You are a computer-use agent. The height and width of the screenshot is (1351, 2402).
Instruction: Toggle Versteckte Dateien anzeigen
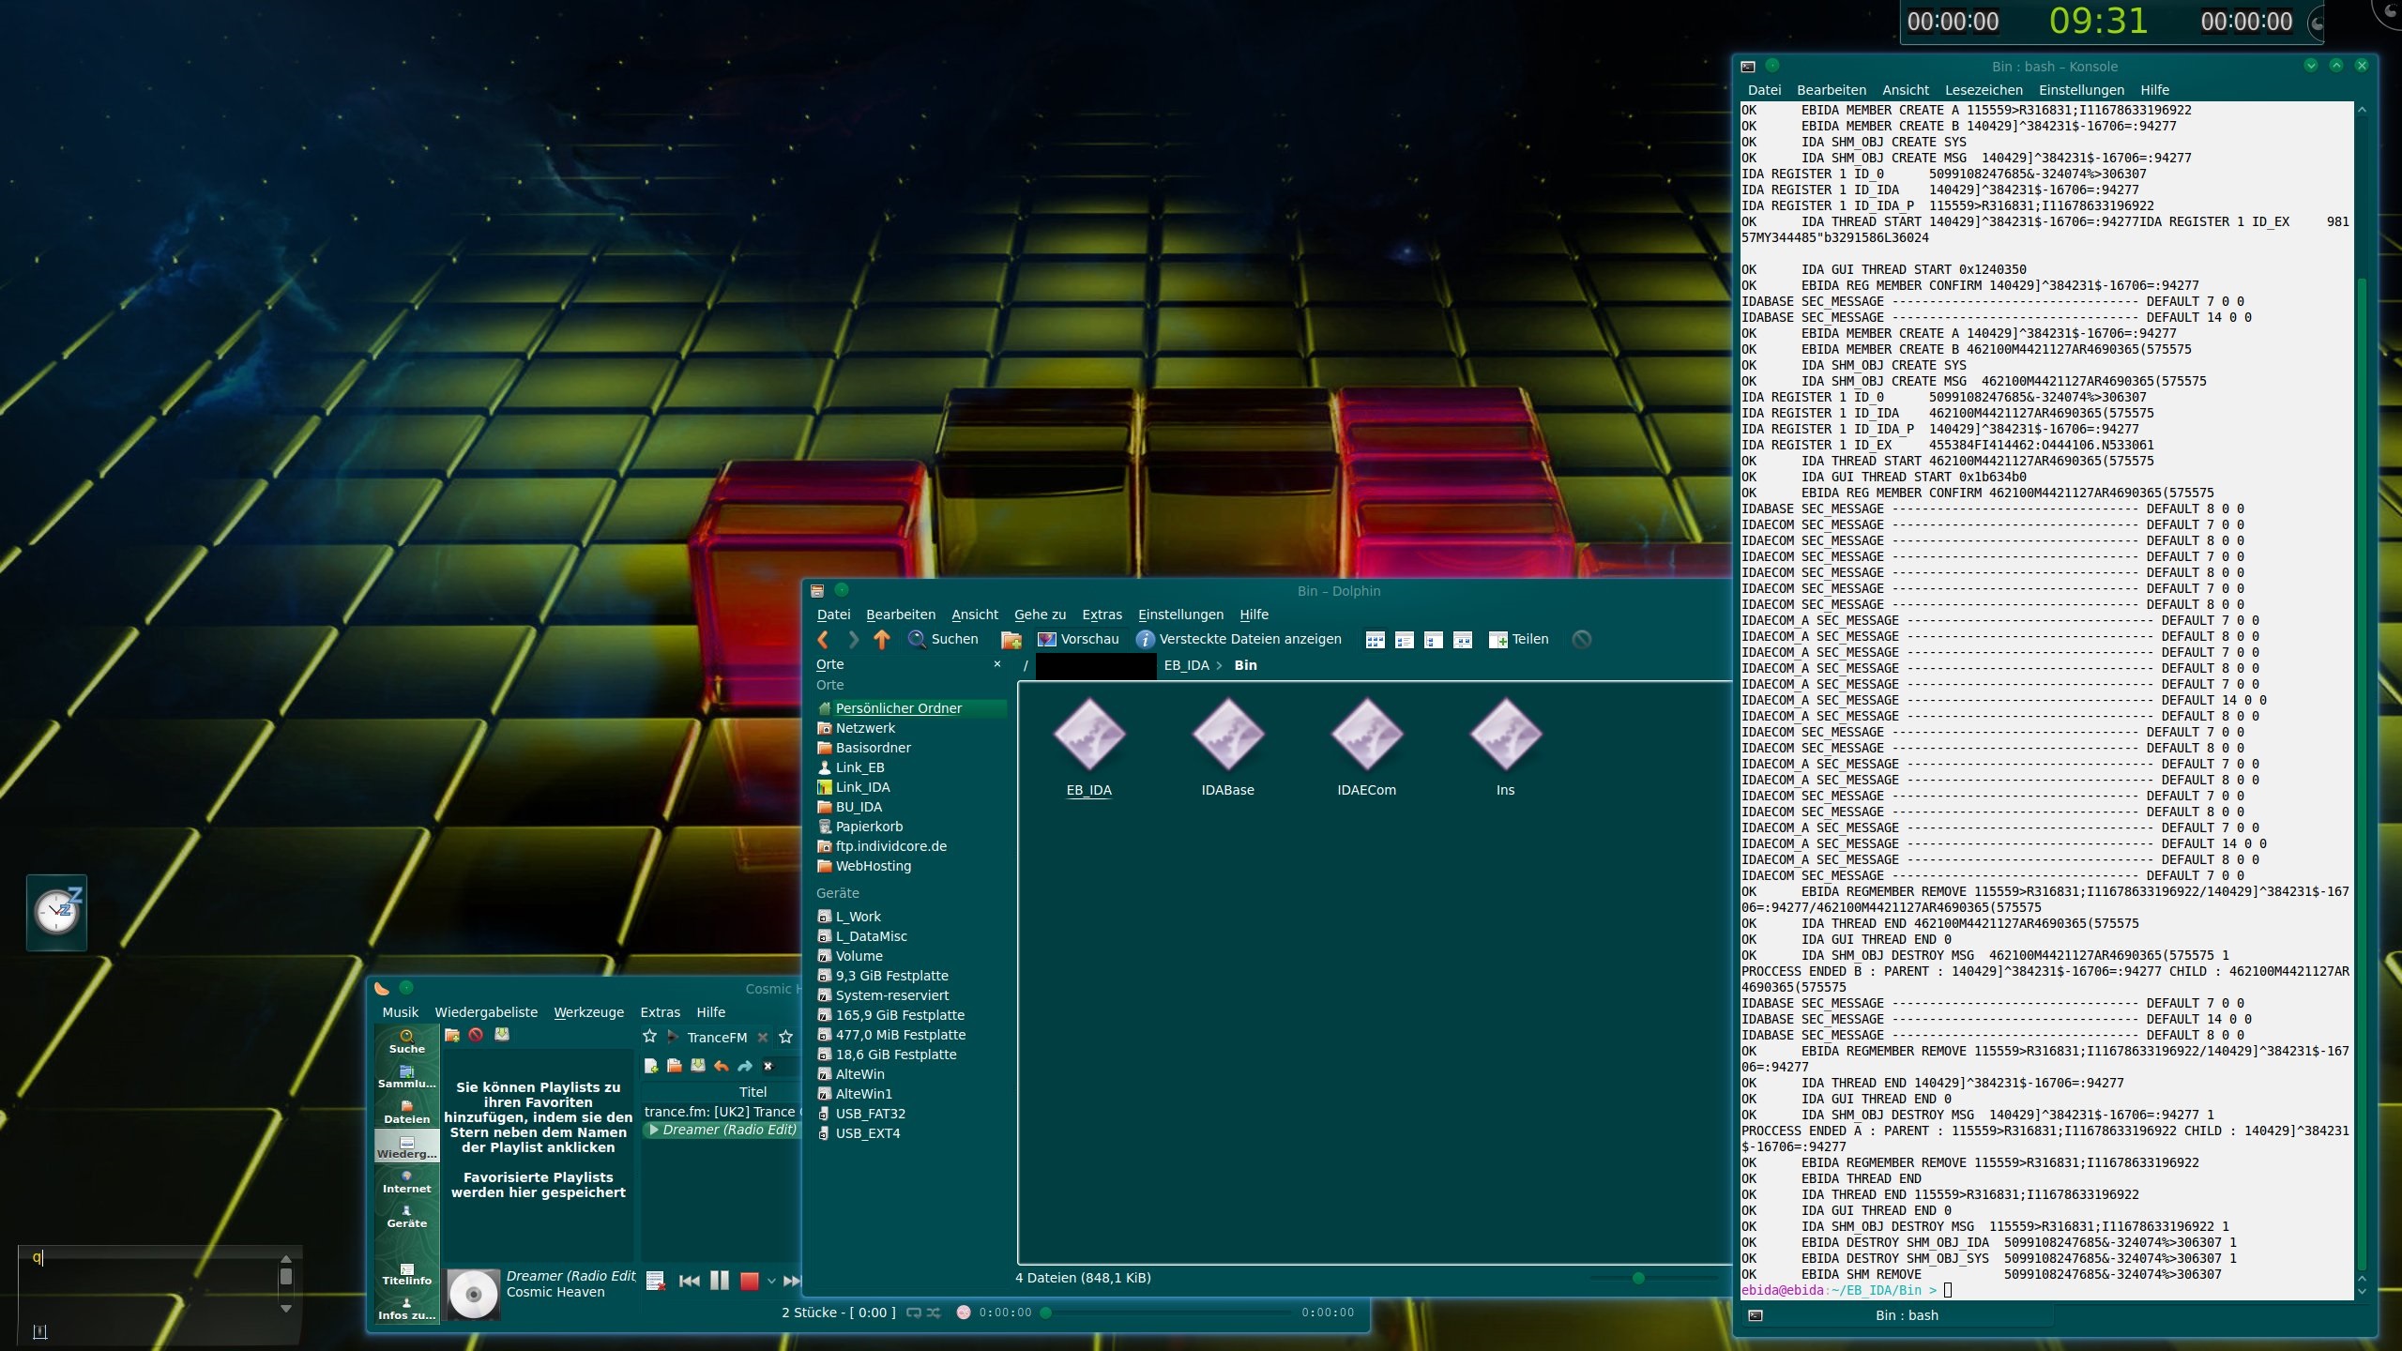(x=1238, y=639)
